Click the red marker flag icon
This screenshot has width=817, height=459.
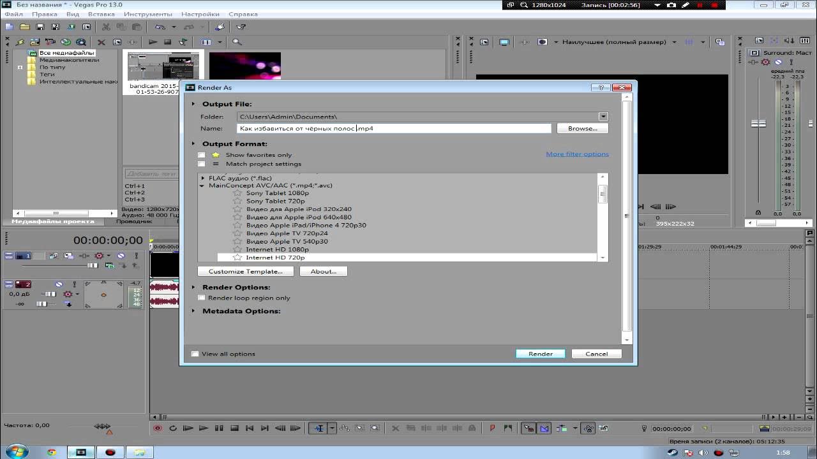point(492,428)
